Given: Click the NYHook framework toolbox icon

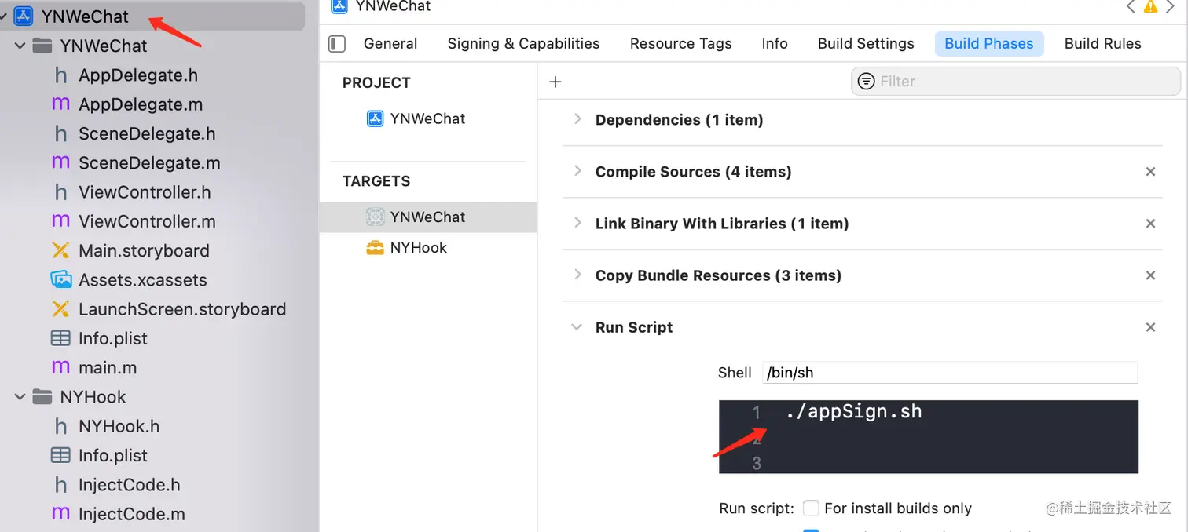Looking at the screenshot, I should [x=376, y=248].
